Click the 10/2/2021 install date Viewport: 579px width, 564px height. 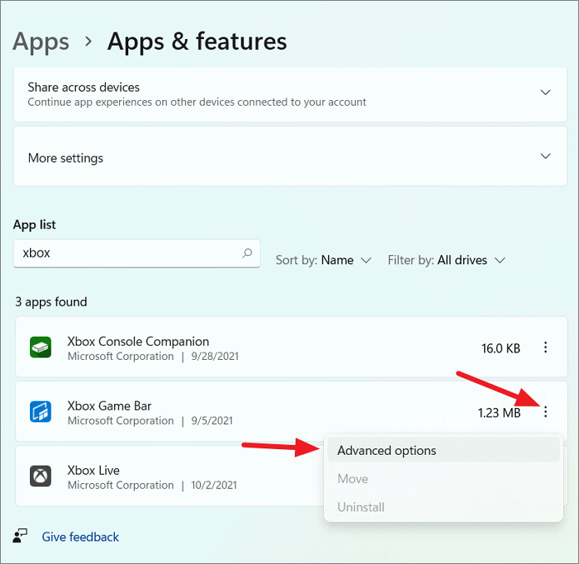tap(214, 486)
